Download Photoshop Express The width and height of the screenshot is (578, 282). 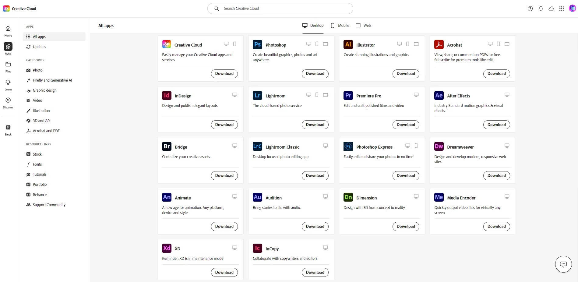[x=406, y=176]
